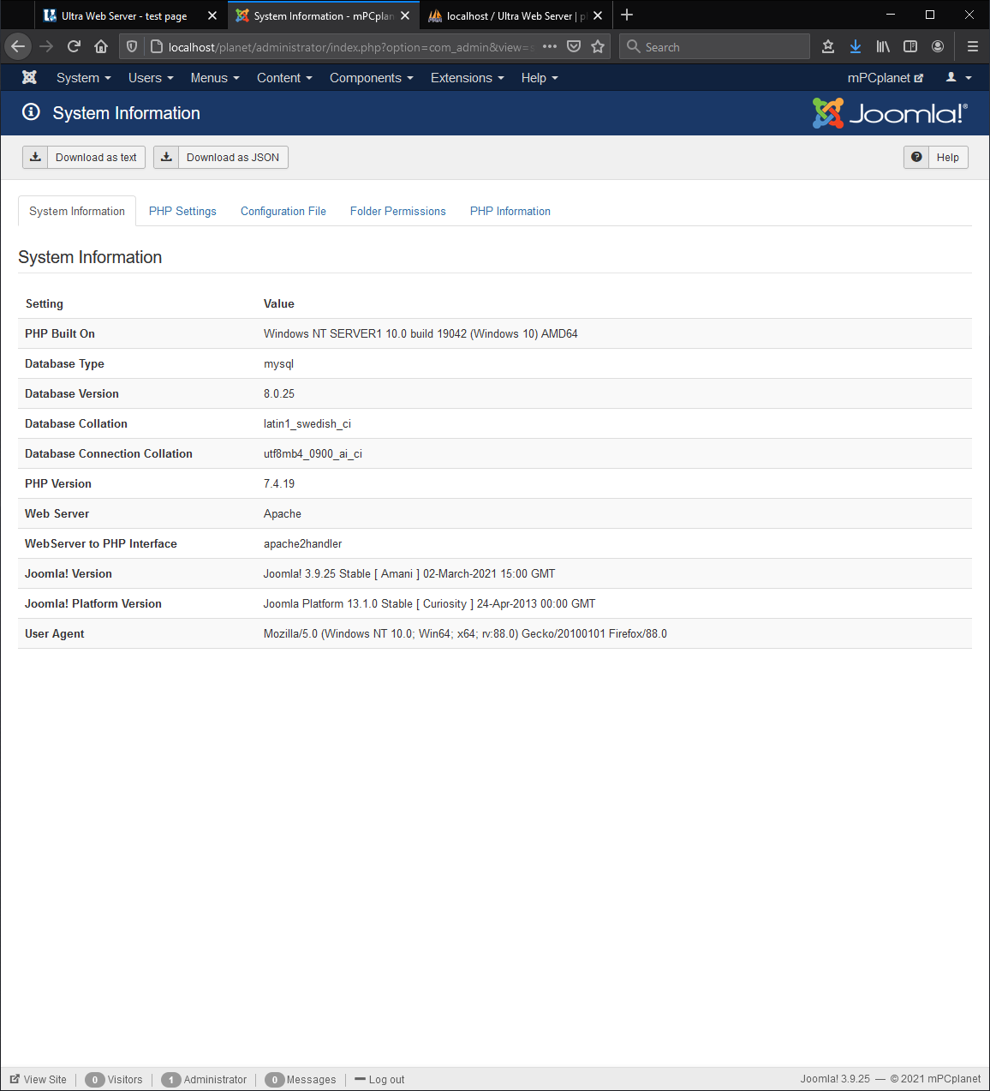Select the Database Version value 8.0.25
This screenshot has width=990, height=1091.
click(279, 393)
